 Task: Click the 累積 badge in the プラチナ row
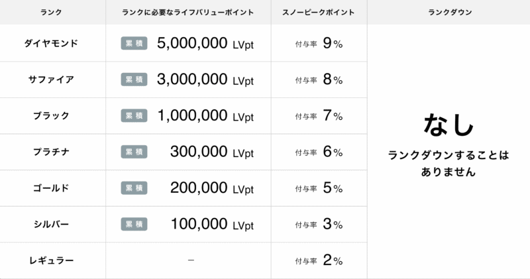(134, 152)
